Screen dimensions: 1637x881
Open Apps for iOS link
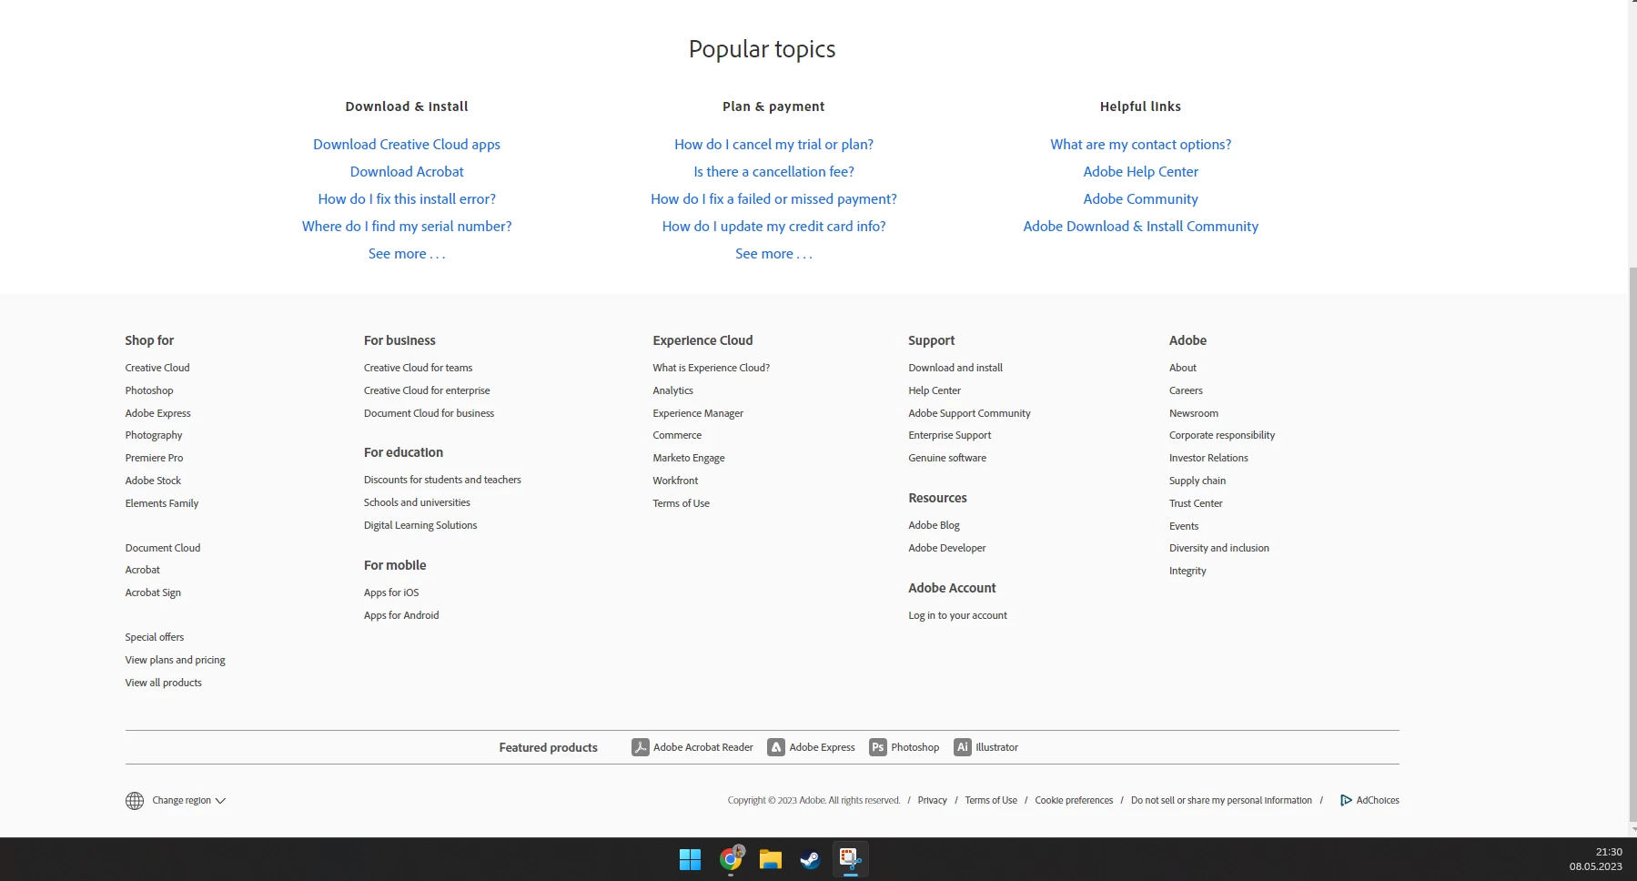(x=391, y=592)
